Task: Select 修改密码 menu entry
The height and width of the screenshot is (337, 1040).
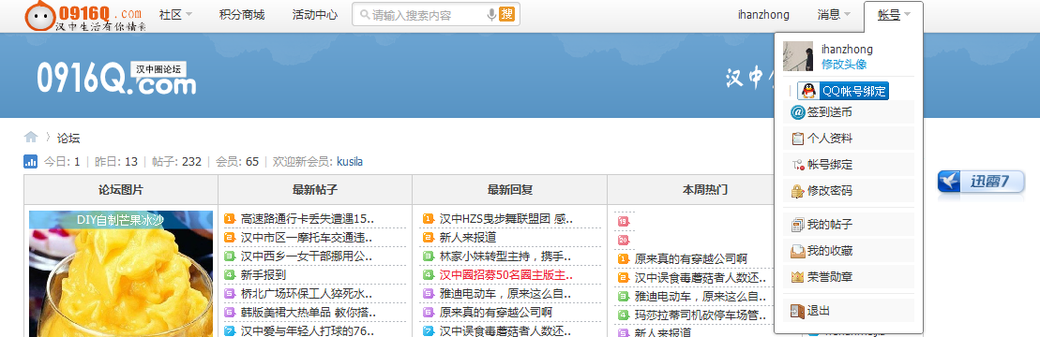Action: tap(849, 191)
